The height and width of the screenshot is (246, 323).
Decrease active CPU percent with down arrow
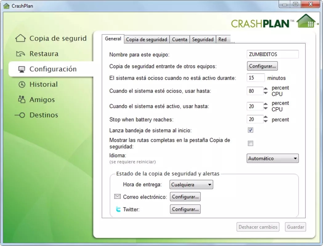point(266,108)
